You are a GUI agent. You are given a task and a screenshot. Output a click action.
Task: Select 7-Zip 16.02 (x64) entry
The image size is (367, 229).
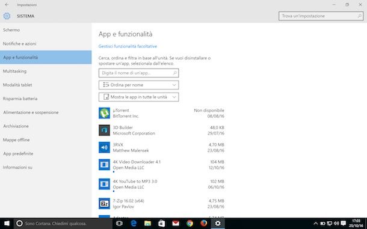pos(129,201)
